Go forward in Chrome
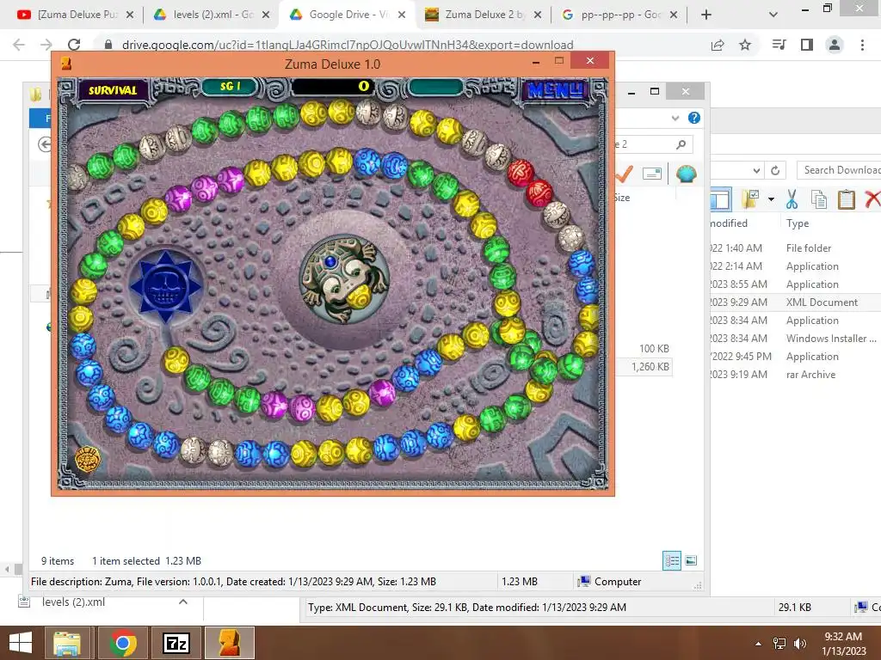This screenshot has height=660, width=881. coord(46,45)
